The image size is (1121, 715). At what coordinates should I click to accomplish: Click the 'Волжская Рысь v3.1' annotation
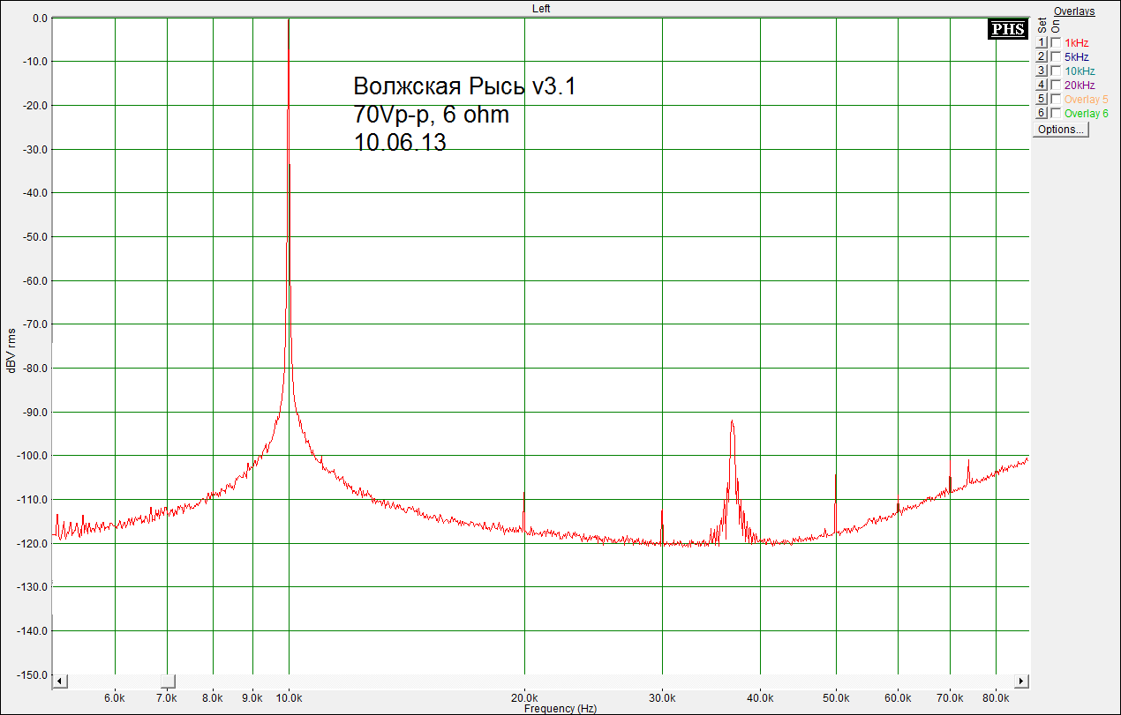point(464,86)
